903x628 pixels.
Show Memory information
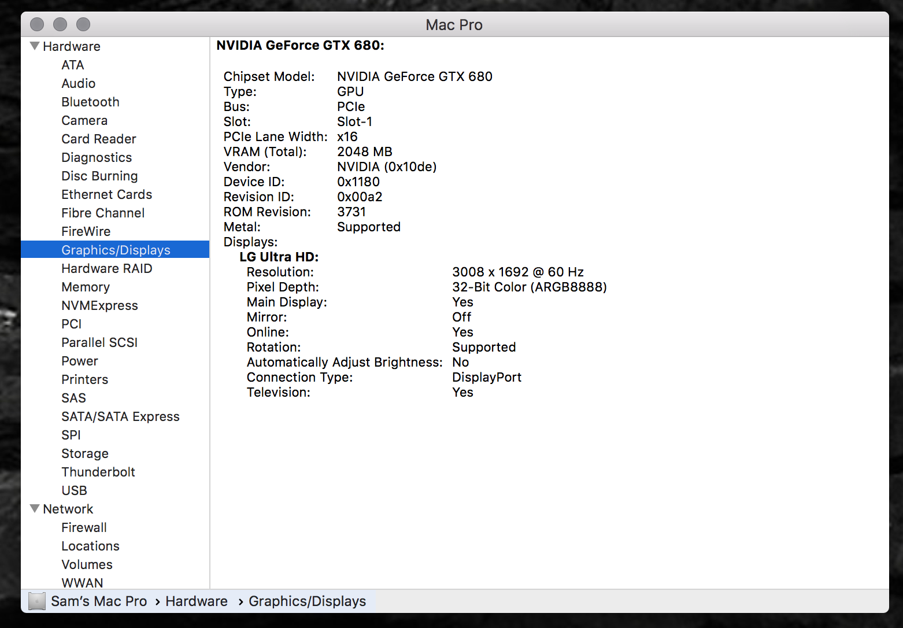86,287
